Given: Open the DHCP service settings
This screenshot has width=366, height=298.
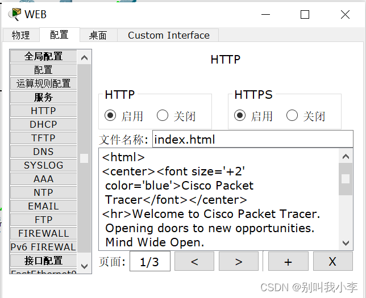Looking at the screenshot, I should [43, 124].
